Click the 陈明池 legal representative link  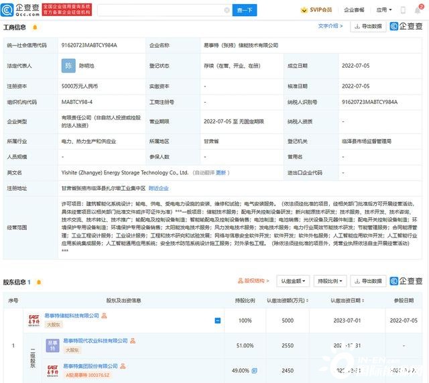[x=86, y=66]
